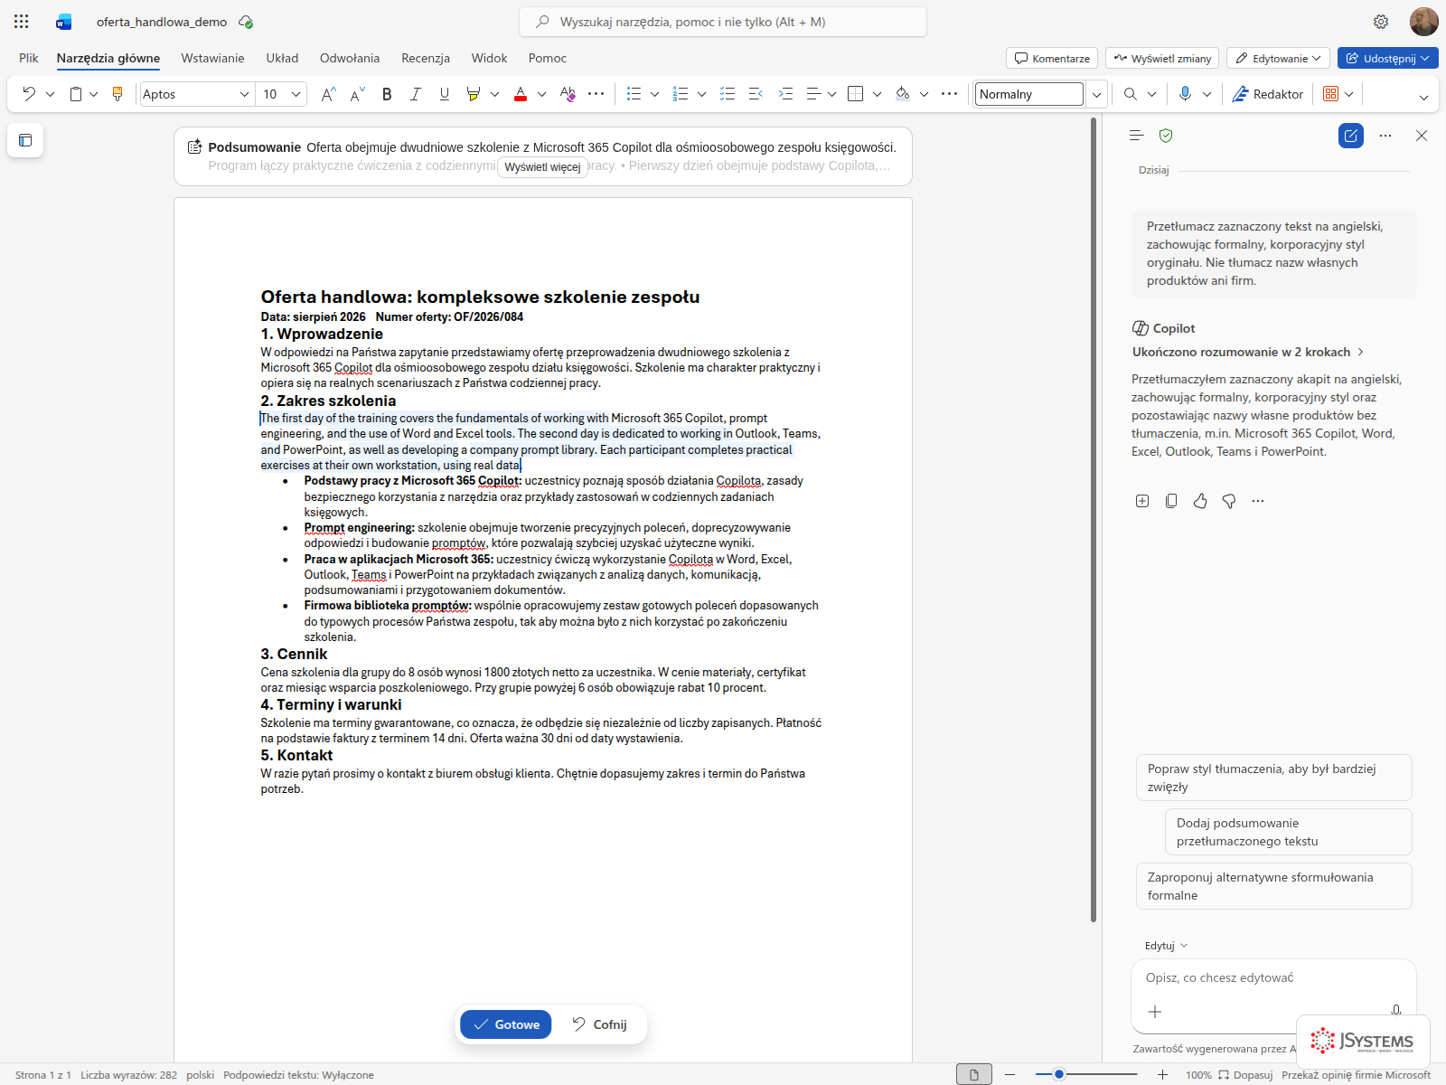The image size is (1446, 1085).
Task: Revert translation with Cofnij button
Action: [599, 1024]
